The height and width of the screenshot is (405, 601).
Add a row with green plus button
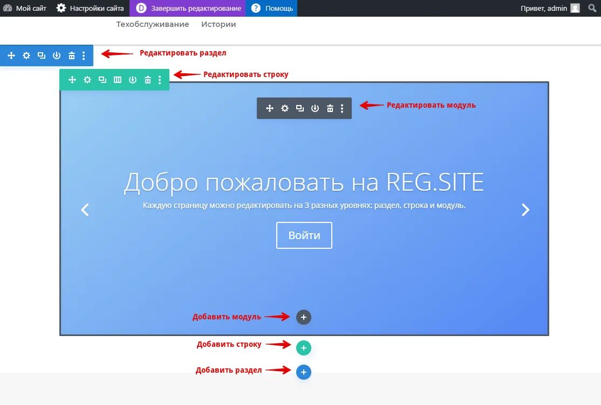pos(304,348)
